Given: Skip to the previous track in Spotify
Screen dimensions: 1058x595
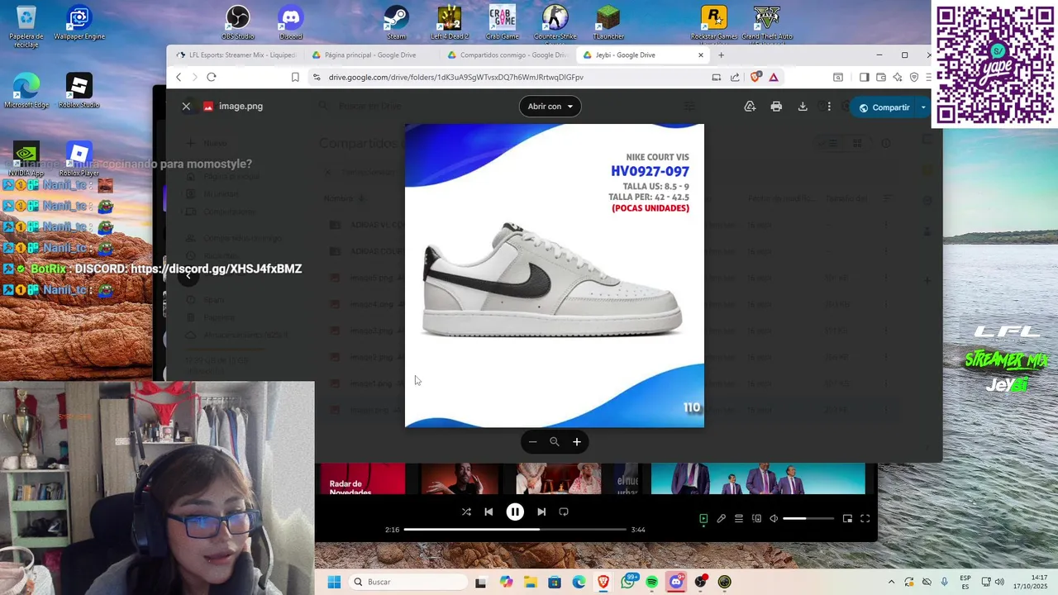Looking at the screenshot, I should tap(488, 512).
